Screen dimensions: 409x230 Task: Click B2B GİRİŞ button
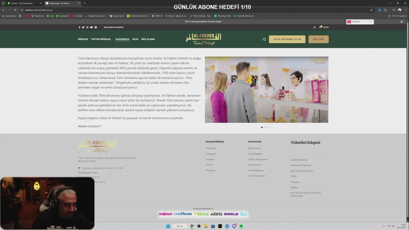(x=319, y=39)
